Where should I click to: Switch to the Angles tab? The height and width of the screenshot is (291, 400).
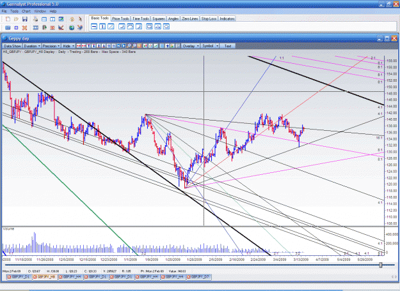[x=173, y=19]
